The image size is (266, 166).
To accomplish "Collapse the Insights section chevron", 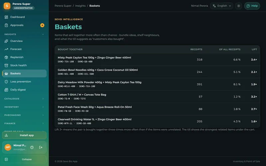I will 43,34.
